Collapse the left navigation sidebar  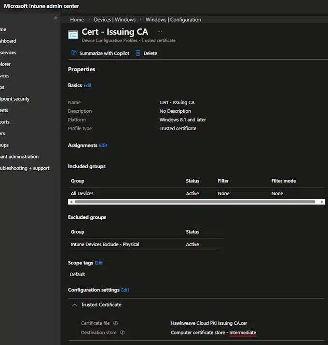[55, 18]
